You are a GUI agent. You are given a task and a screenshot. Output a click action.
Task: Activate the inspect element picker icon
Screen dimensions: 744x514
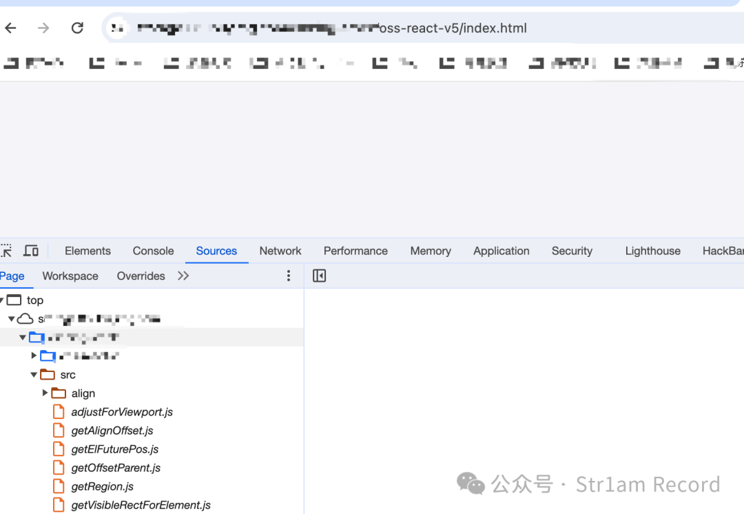[x=6, y=251]
